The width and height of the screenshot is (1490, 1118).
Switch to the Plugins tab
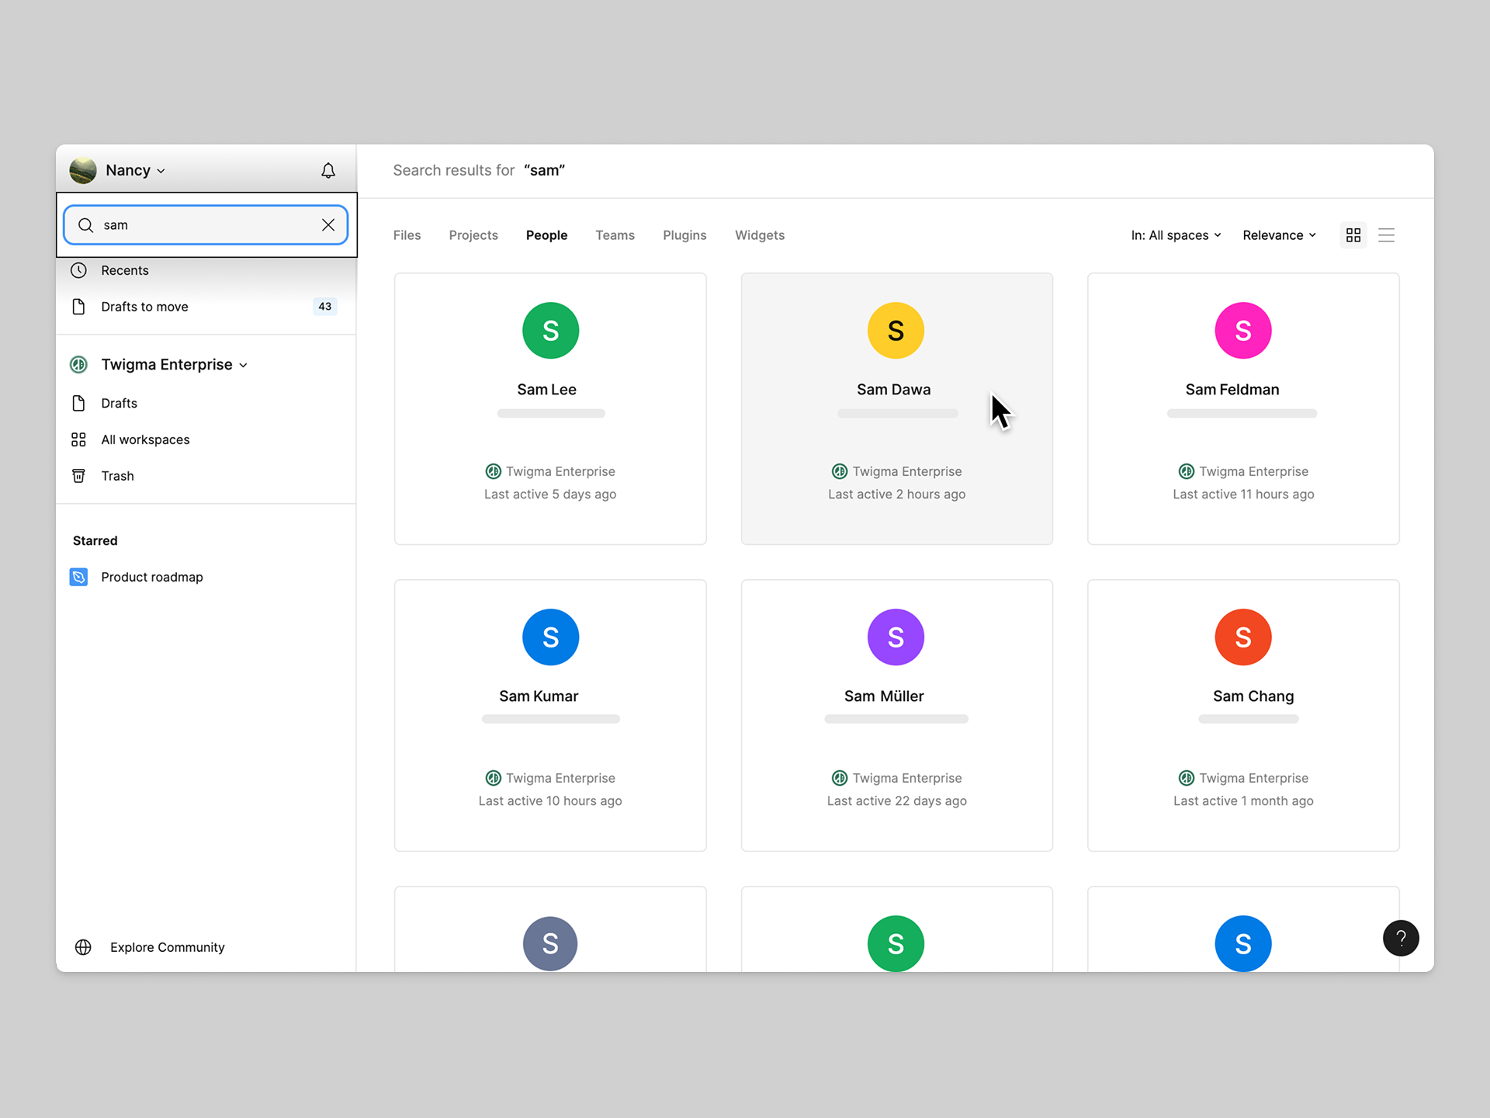click(x=684, y=235)
